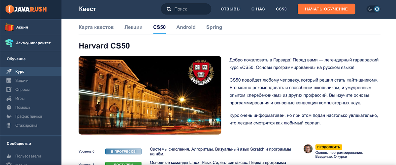Open the Лекции tab
Image resolution: width=396 pixels, height=165 pixels.
(x=133, y=27)
